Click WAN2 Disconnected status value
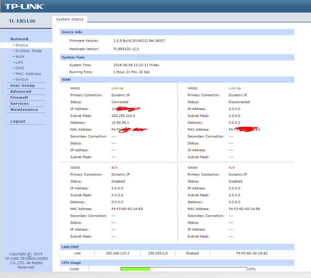The image size is (311, 278). click(239, 102)
